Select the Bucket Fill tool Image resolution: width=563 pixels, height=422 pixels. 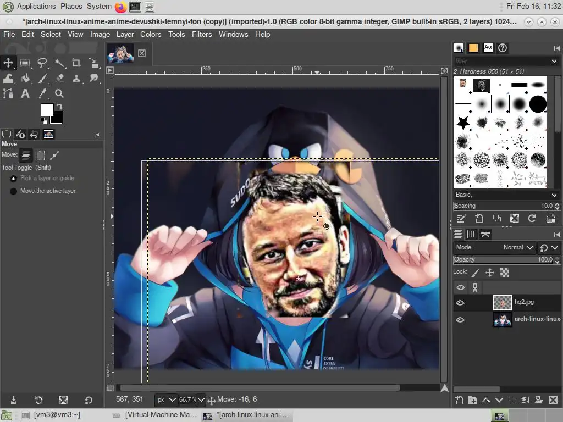tap(25, 78)
